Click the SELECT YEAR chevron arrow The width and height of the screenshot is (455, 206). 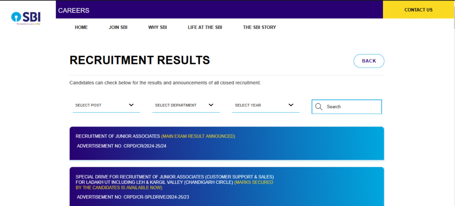pos(291,105)
